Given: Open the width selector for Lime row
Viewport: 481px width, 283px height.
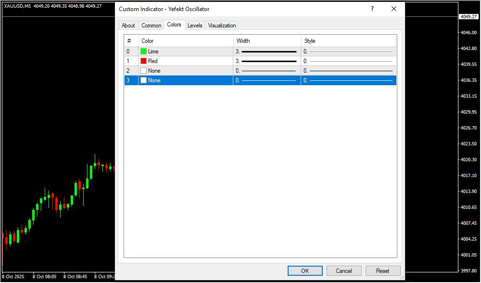Looking at the screenshot, I should click(x=267, y=51).
